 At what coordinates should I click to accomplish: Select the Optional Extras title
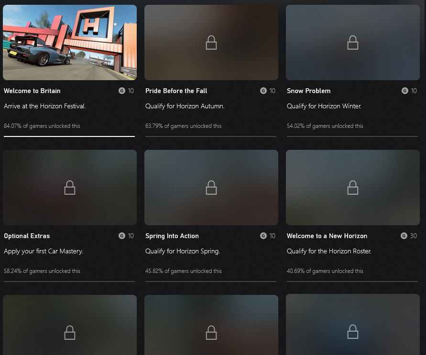click(27, 236)
